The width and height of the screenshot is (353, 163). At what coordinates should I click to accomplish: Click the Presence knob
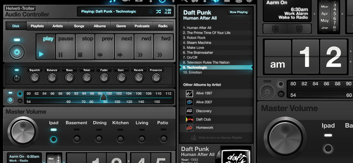click(156, 78)
